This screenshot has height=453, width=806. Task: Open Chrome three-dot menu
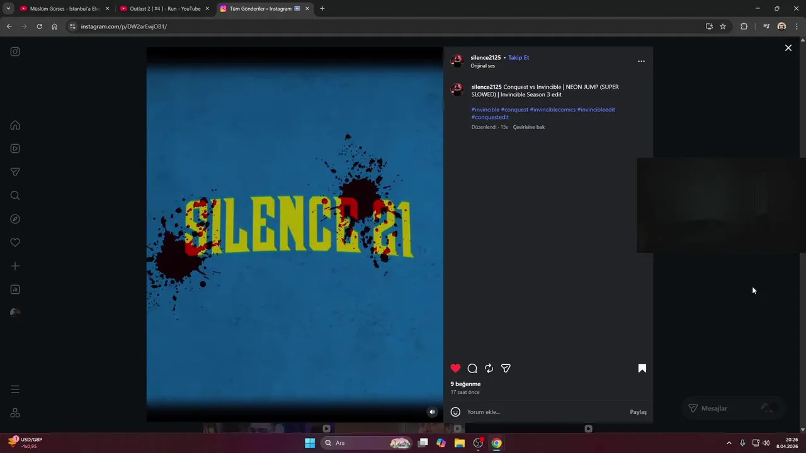[797, 26]
